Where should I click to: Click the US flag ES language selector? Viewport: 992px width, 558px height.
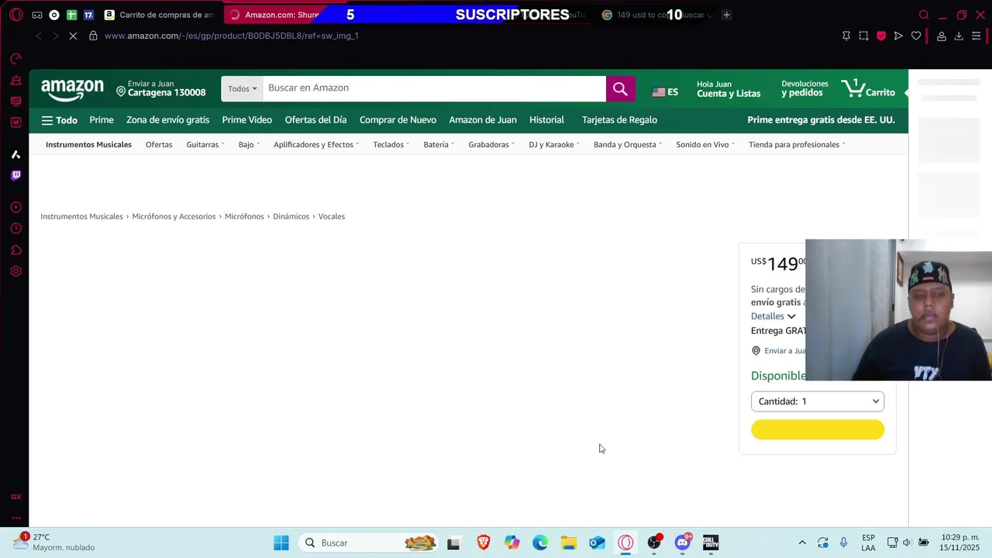(x=665, y=91)
